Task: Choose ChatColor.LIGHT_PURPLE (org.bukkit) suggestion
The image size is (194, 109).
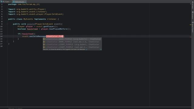Action: click(x=72, y=45)
